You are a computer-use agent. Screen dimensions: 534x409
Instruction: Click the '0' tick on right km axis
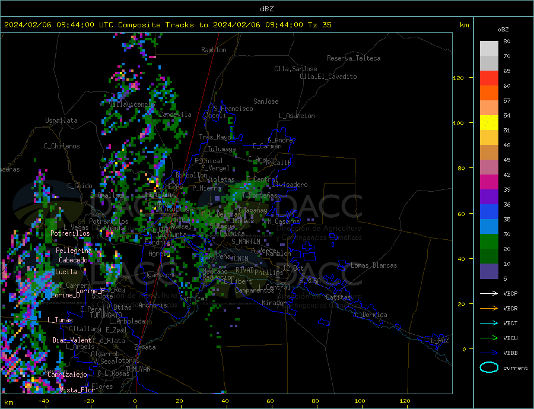(x=464, y=349)
